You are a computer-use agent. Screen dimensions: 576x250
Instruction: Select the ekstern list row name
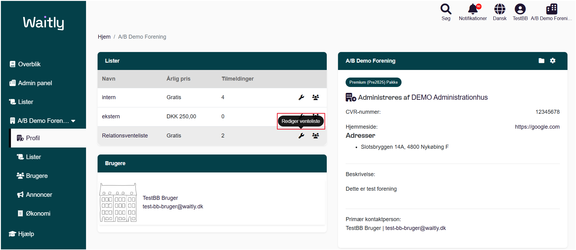(111, 116)
